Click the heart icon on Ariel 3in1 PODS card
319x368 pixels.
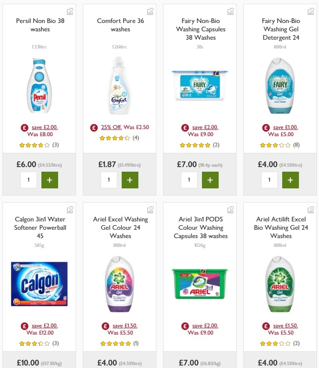pos(230,209)
